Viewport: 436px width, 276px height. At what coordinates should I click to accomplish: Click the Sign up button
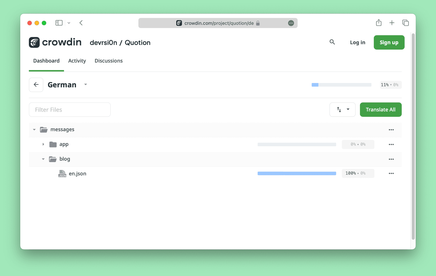[x=389, y=42]
